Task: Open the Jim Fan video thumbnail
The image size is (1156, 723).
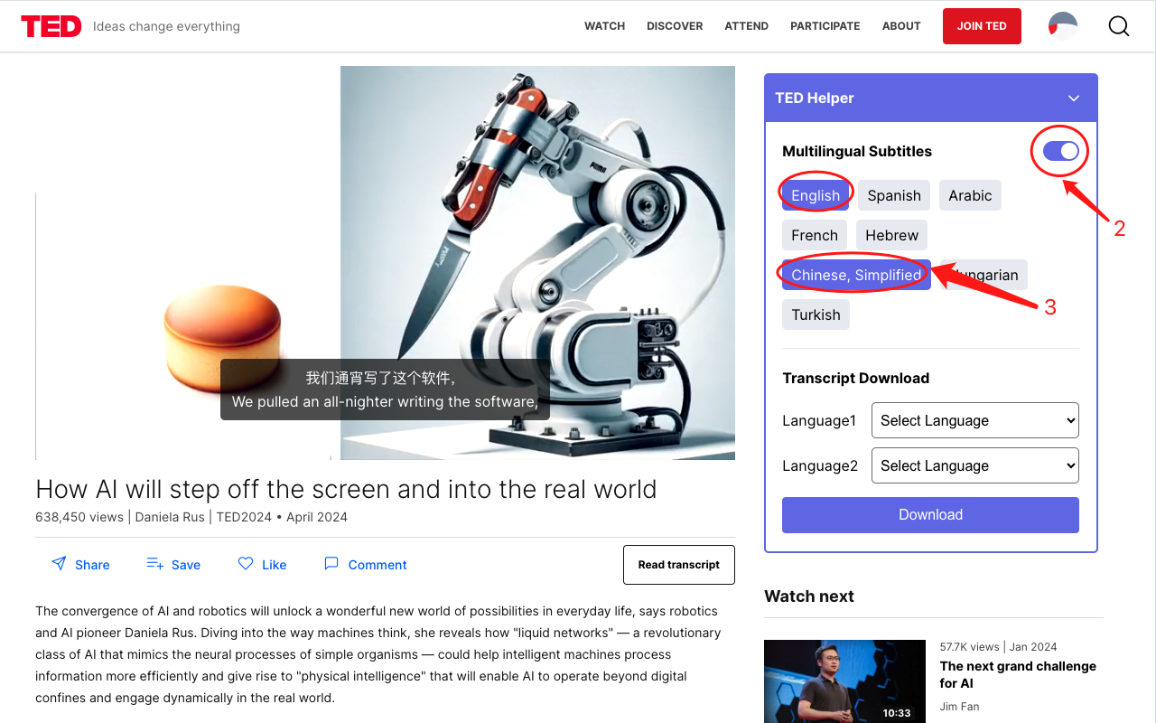Action: coord(844,681)
